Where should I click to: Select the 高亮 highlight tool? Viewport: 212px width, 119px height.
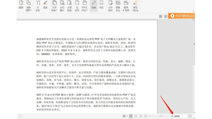tap(45, 5)
